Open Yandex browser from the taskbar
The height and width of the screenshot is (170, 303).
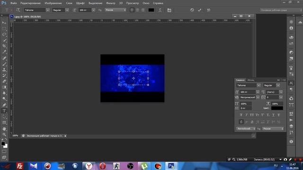click(89, 166)
